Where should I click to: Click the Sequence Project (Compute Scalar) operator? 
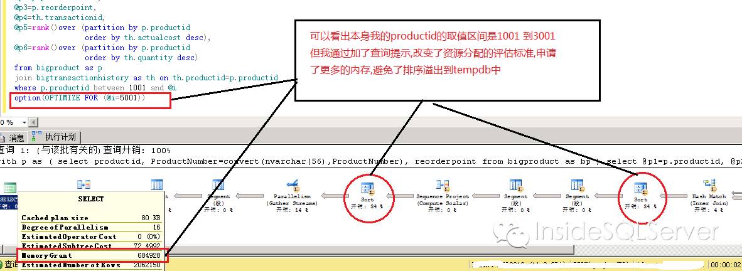443,186
